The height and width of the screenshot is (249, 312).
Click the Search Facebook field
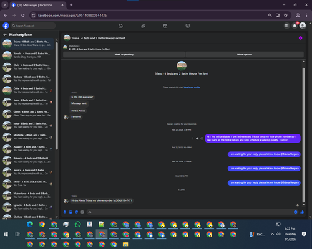33,26
